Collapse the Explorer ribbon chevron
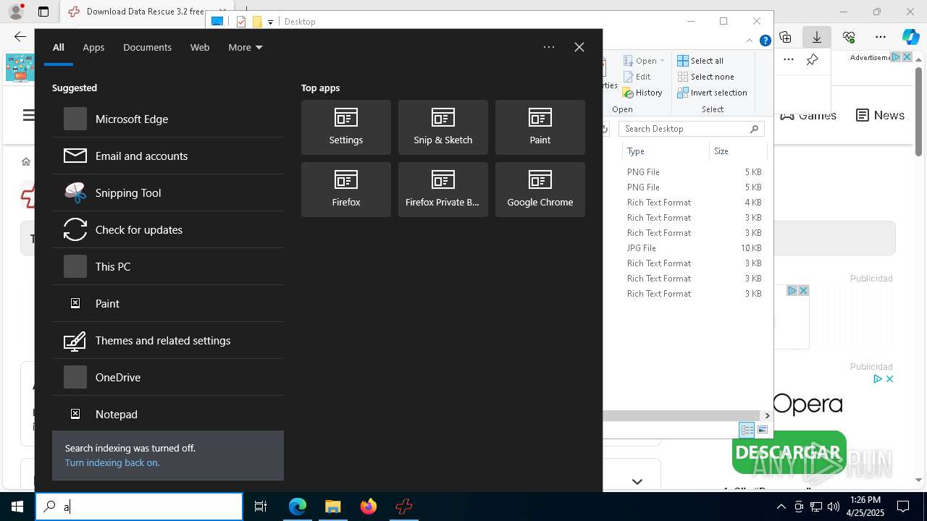Screen dimensions: 927x521 [750, 41]
